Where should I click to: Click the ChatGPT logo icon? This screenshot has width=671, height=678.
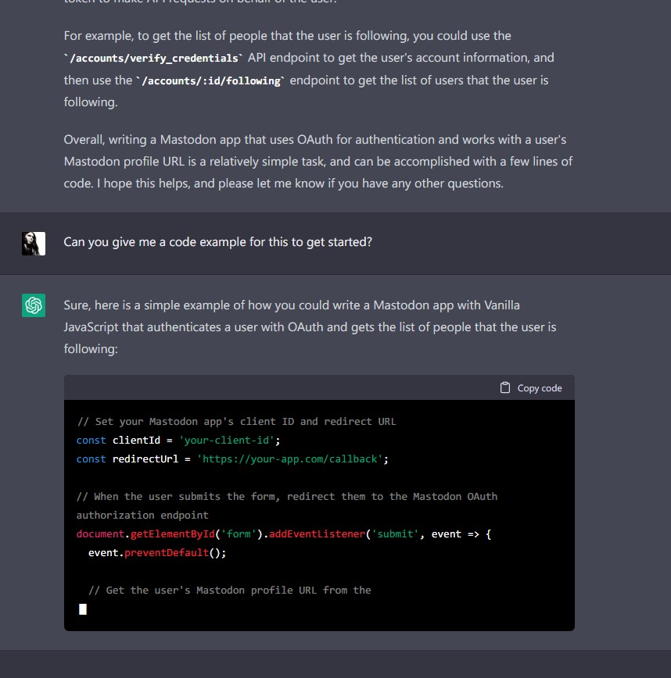pyautogui.click(x=34, y=305)
